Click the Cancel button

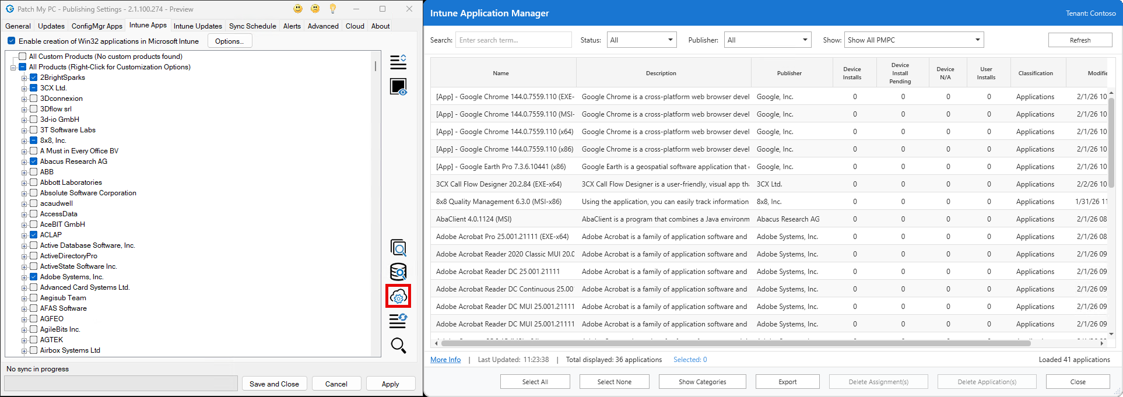pyautogui.click(x=336, y=384)
